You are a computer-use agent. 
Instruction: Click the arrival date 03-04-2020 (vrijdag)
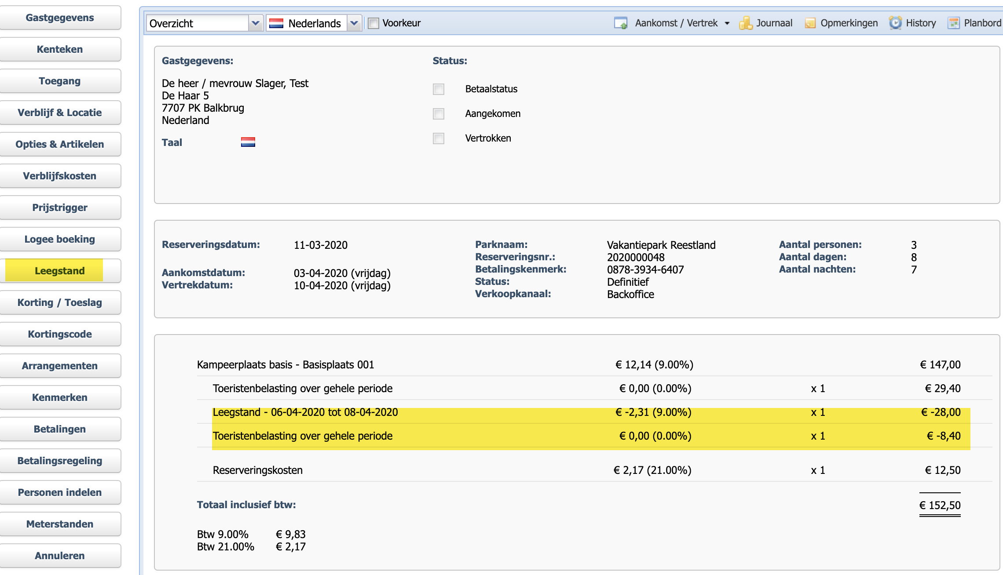342,273
